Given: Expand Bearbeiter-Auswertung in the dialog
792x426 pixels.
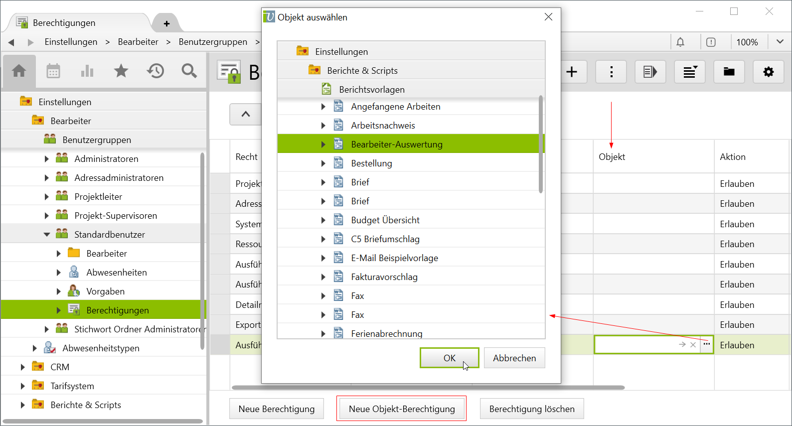Looking at the screenshot, I should [x=323, y=144].
